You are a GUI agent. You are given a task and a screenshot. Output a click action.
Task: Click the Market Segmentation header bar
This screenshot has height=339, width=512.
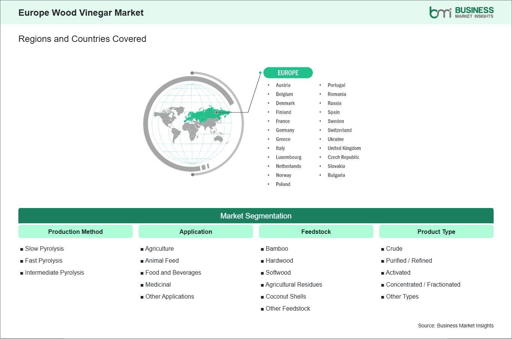(x=256, y=216)
